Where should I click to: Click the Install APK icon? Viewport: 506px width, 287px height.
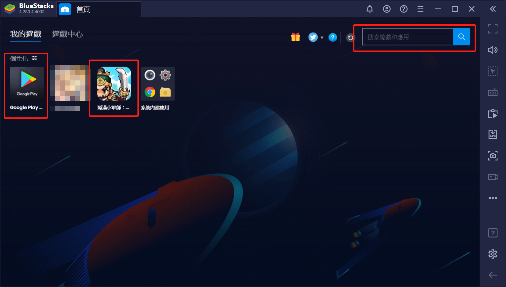click(x=493, y=134)
